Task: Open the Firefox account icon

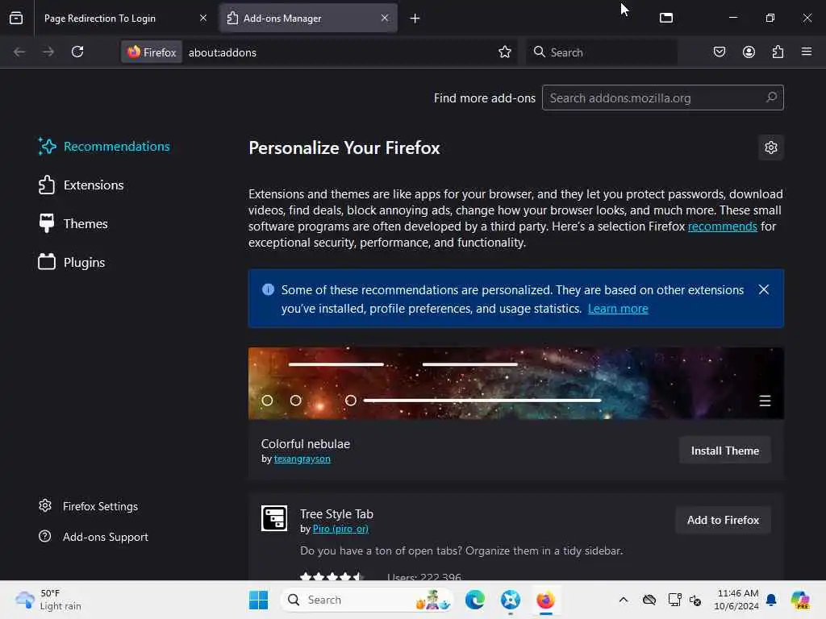Action: (749, 52)
